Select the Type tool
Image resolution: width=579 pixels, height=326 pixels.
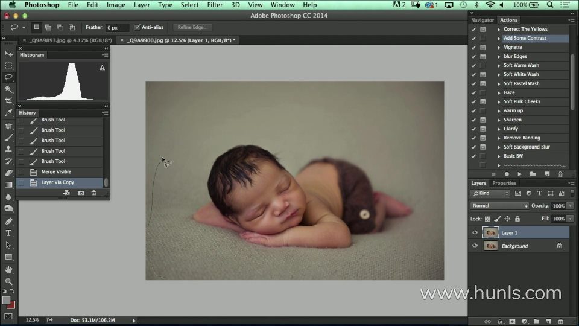(x=8, y=233)
